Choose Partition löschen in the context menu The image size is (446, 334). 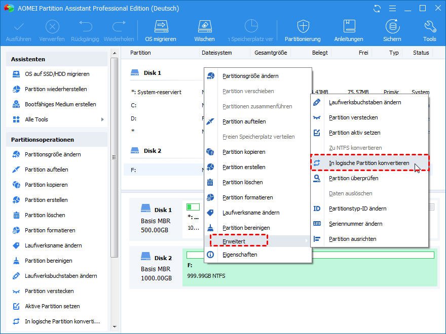[x=258, y=182]
